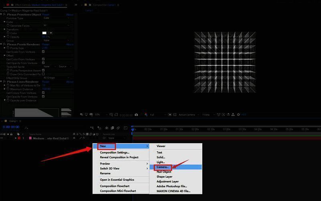Click the white Color swatch

click(45, 33)
